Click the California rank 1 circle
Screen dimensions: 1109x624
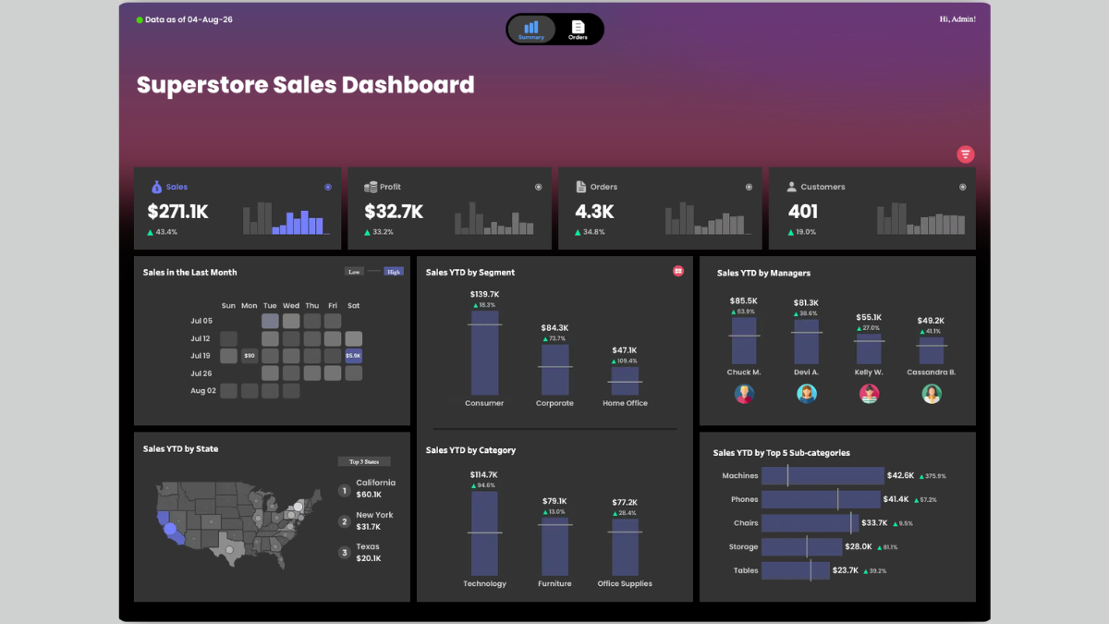pyautogui.click(x=344, y=490)
